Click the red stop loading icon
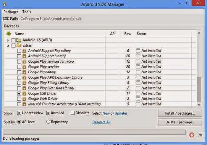 click(x=192, y=135)
